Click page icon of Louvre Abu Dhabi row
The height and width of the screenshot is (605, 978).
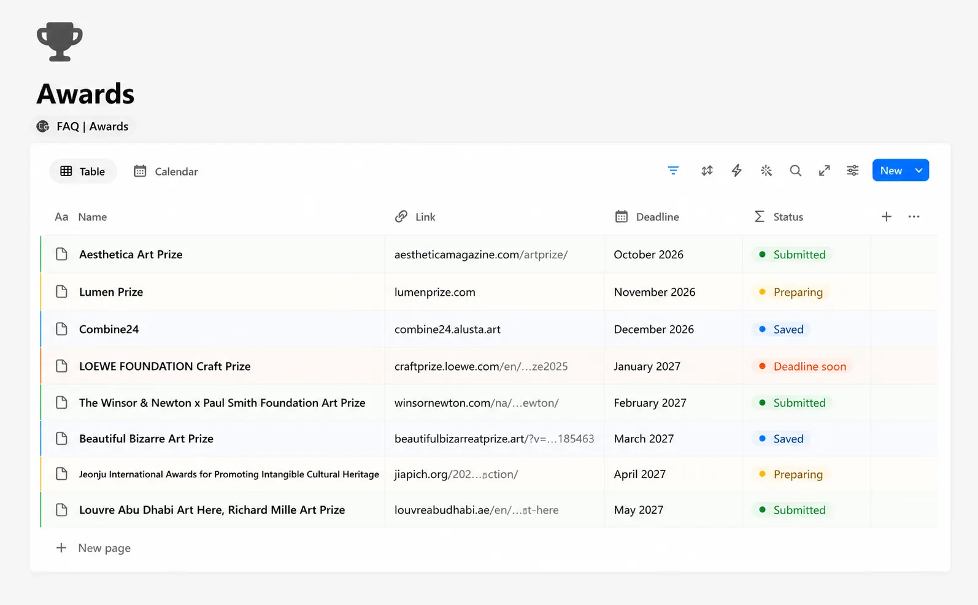(61, 509)
